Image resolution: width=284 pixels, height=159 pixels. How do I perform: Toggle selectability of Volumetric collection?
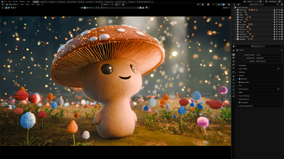click(x=277, y=34)
